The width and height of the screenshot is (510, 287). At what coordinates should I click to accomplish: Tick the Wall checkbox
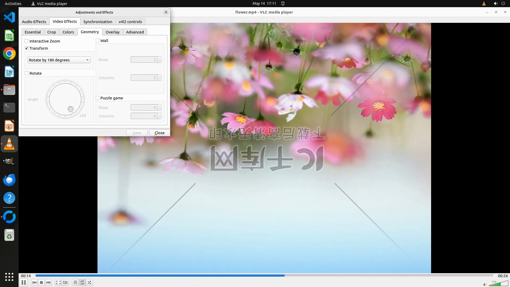tap(97, 40)
